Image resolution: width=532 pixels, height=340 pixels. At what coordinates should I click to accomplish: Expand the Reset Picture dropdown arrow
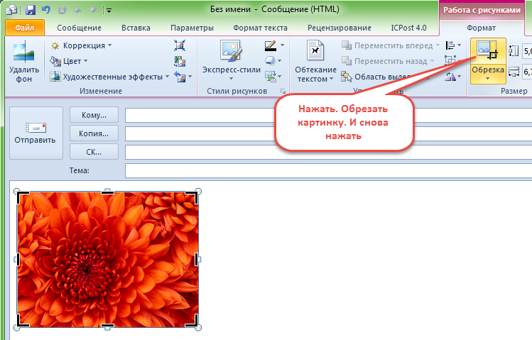click(190, 77)
